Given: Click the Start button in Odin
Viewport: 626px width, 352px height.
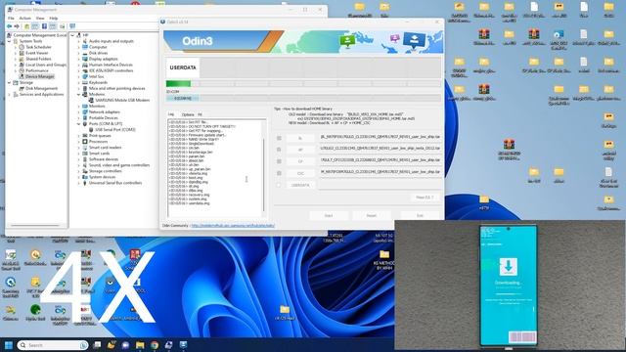Looking at the screenshot, I should (329, 215).
